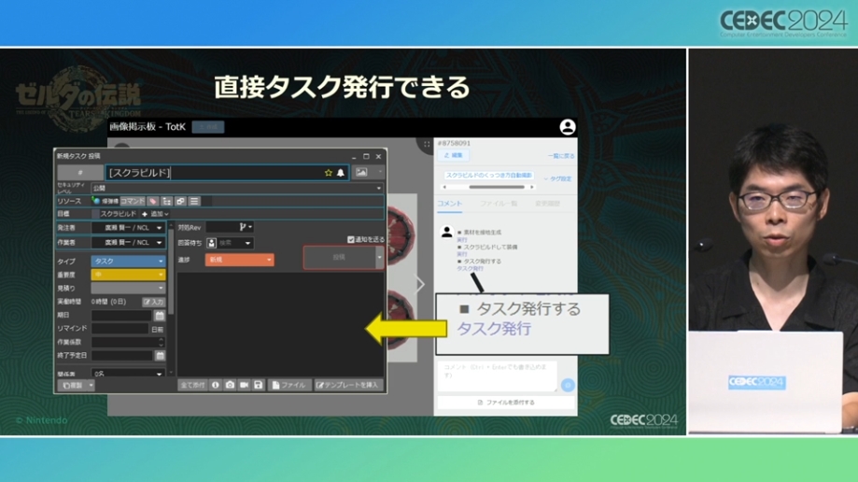
Task: Click the 作業係数 stepper arrows
Action: click(161, 342)
